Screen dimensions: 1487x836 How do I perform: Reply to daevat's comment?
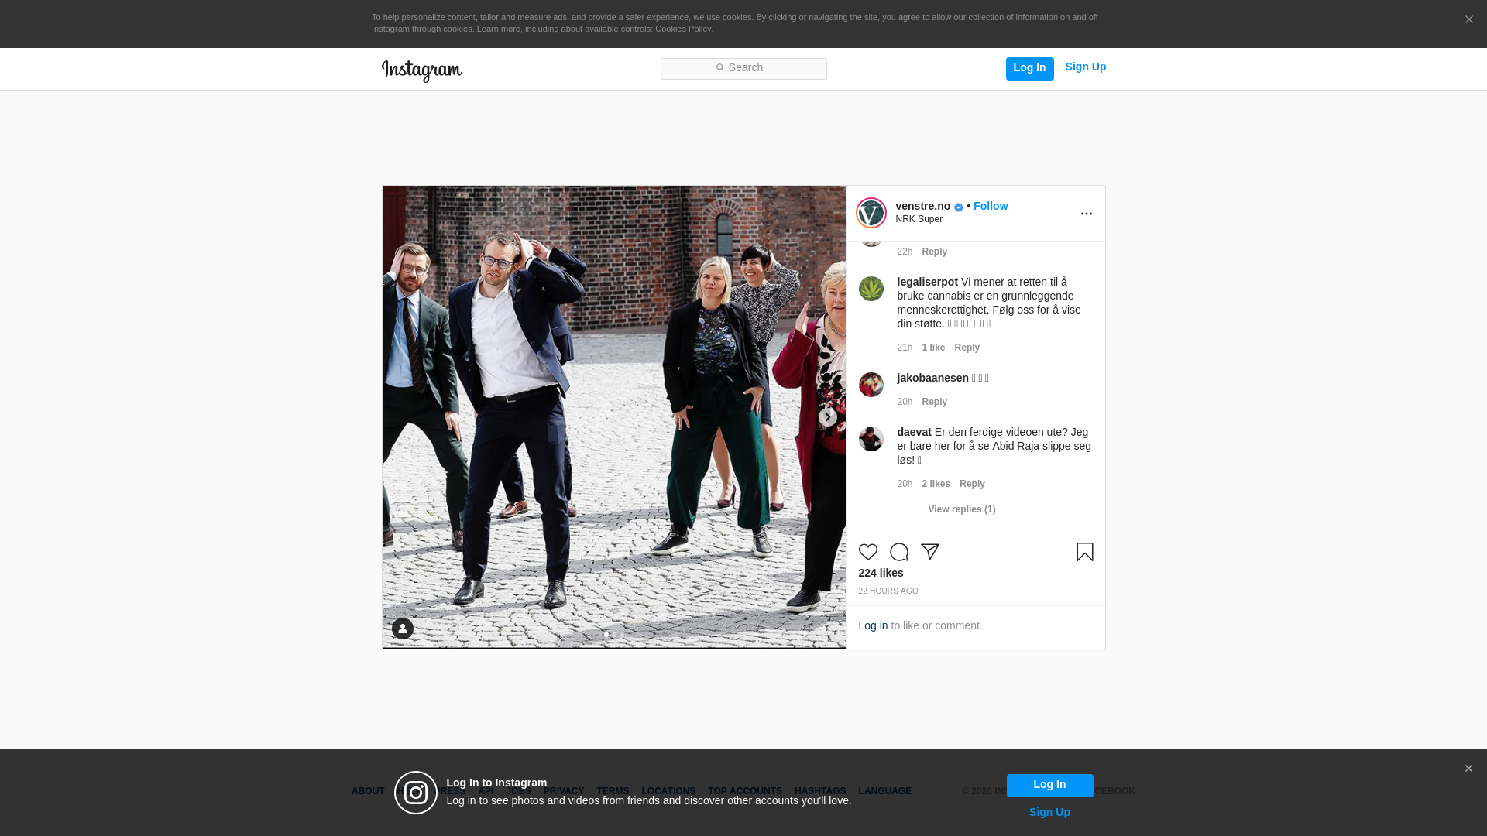click(x=972, y=484)
